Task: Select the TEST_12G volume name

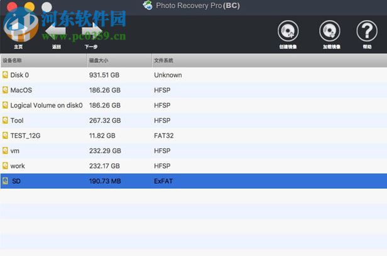Action: click(25, 135)
